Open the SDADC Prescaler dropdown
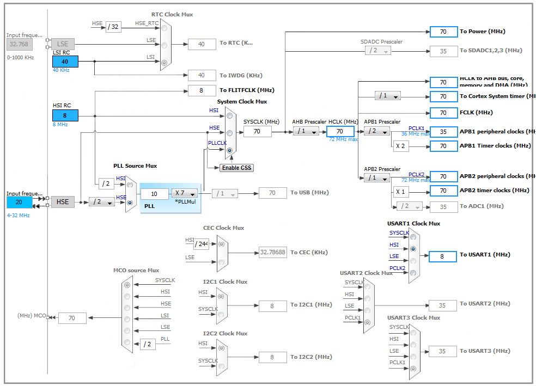Viewport: 536px width, 386px height. point(378,51)
